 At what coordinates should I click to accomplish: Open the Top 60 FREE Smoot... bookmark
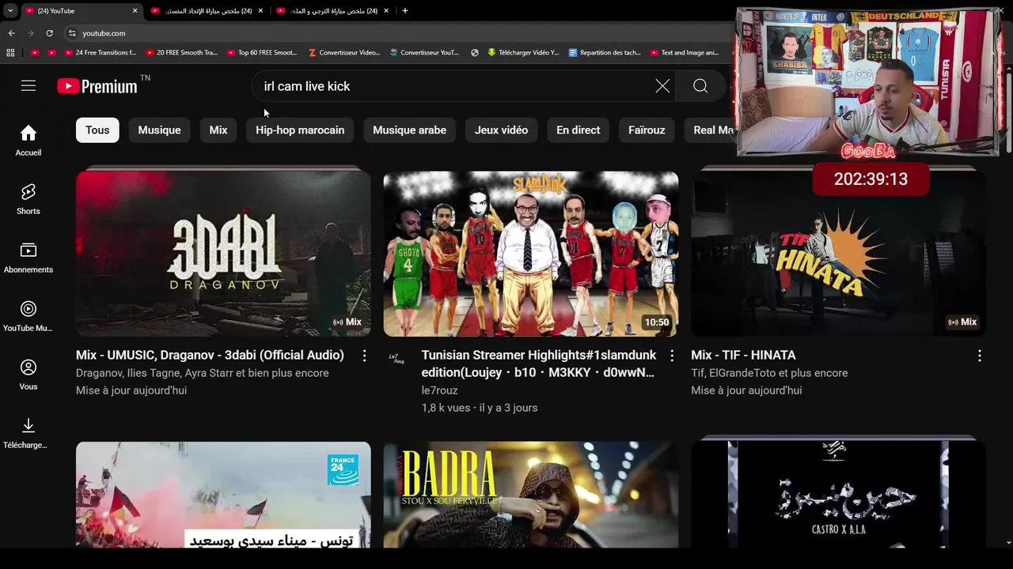click(261, 53)
